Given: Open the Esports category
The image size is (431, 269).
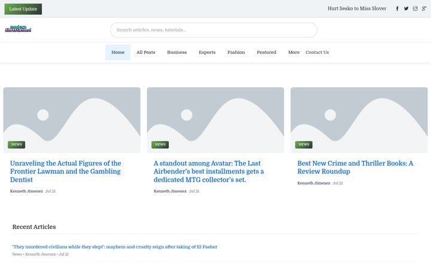Looking at the screenshot, I should click(x=207, y=53).
